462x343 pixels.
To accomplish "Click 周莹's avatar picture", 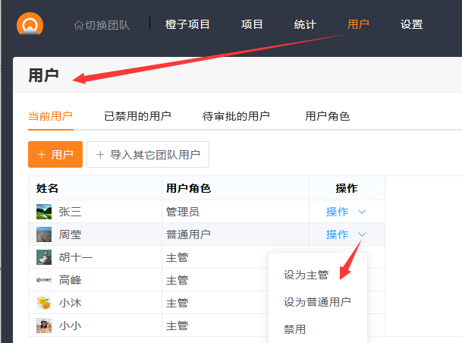I will coord(44,234).
